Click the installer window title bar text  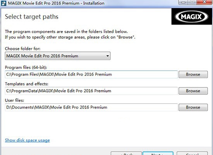click(x=56, y=3)
